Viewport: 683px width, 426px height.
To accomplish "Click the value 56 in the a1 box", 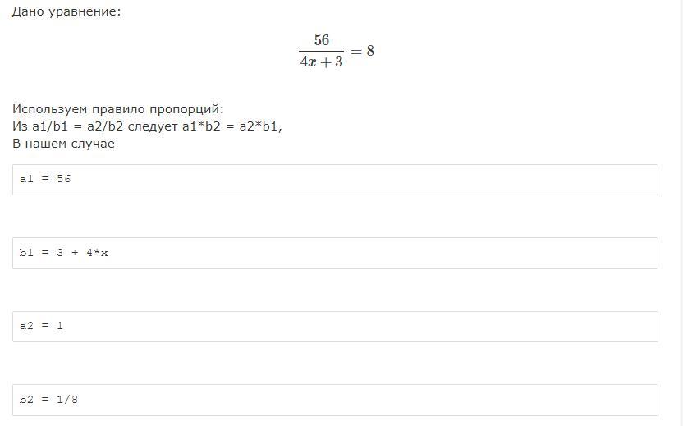I will point(64,179).
